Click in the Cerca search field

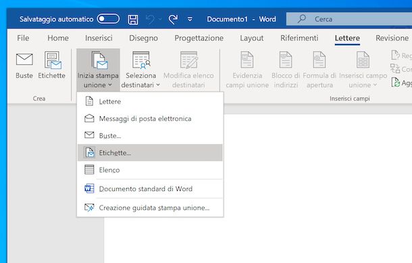tap(349, 19)
